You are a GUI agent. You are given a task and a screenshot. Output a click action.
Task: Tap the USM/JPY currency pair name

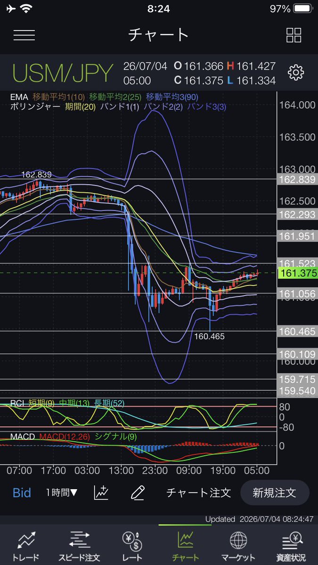(x=63, y=73)
